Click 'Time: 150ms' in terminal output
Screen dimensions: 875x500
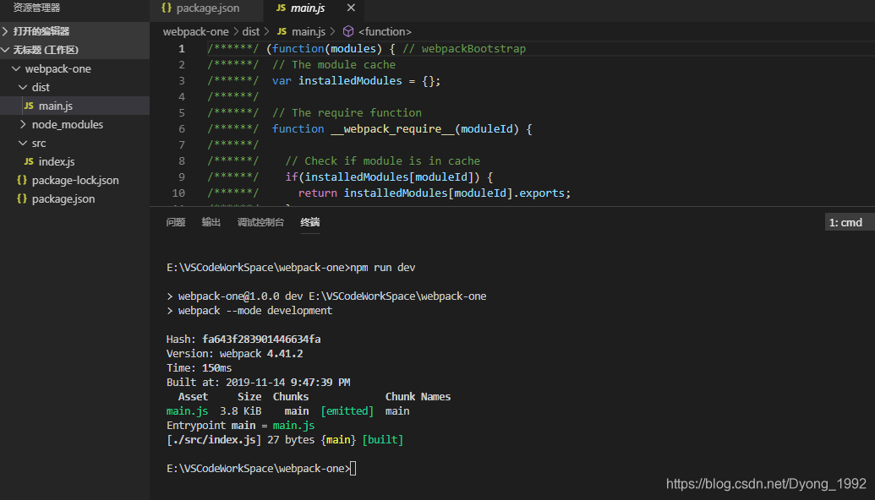coord(199,368)
